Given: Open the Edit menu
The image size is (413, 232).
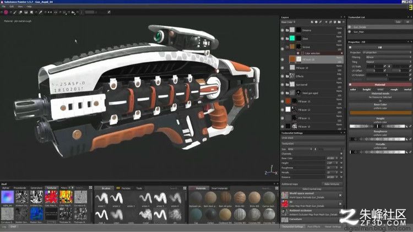Looking at the screenshot, I should pyautogui.click(x=12, y=6).
